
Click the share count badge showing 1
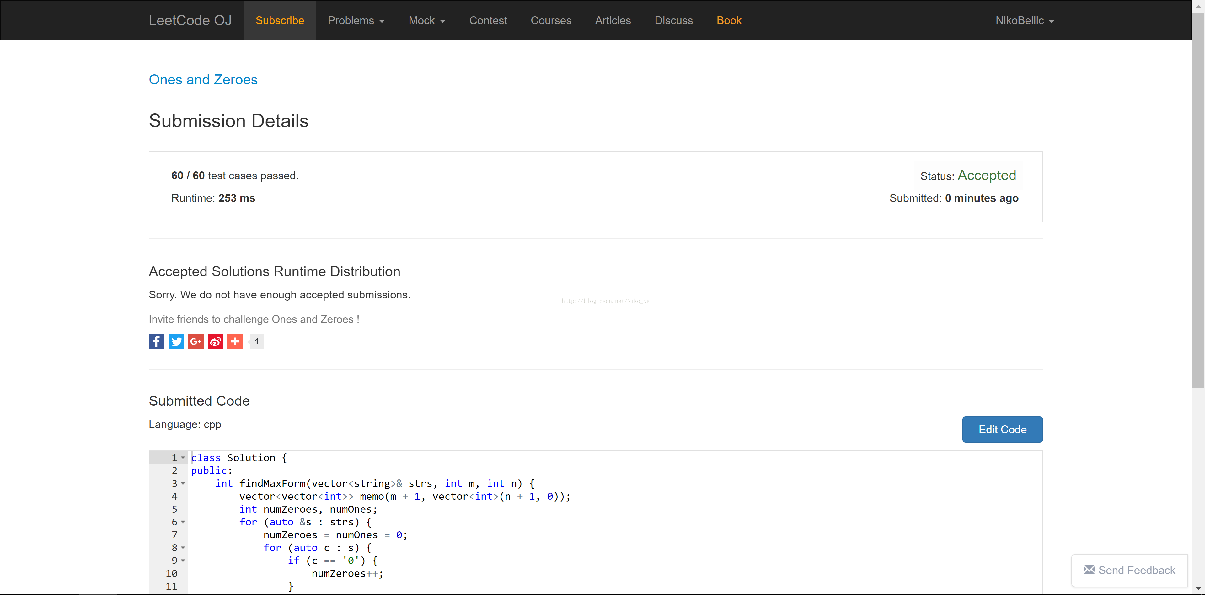click(256, 341)
